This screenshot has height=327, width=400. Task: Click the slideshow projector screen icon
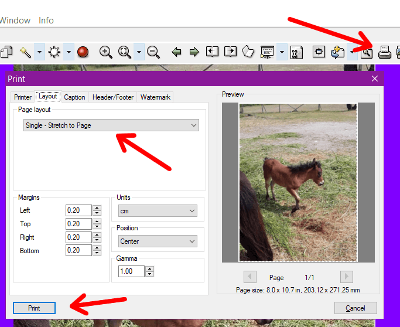pyautogui.click(x=267, y=52)
